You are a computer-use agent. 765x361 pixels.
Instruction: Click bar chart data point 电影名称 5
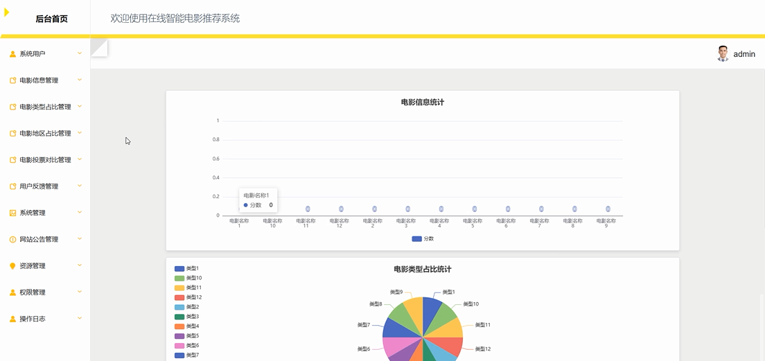[474, 209]
